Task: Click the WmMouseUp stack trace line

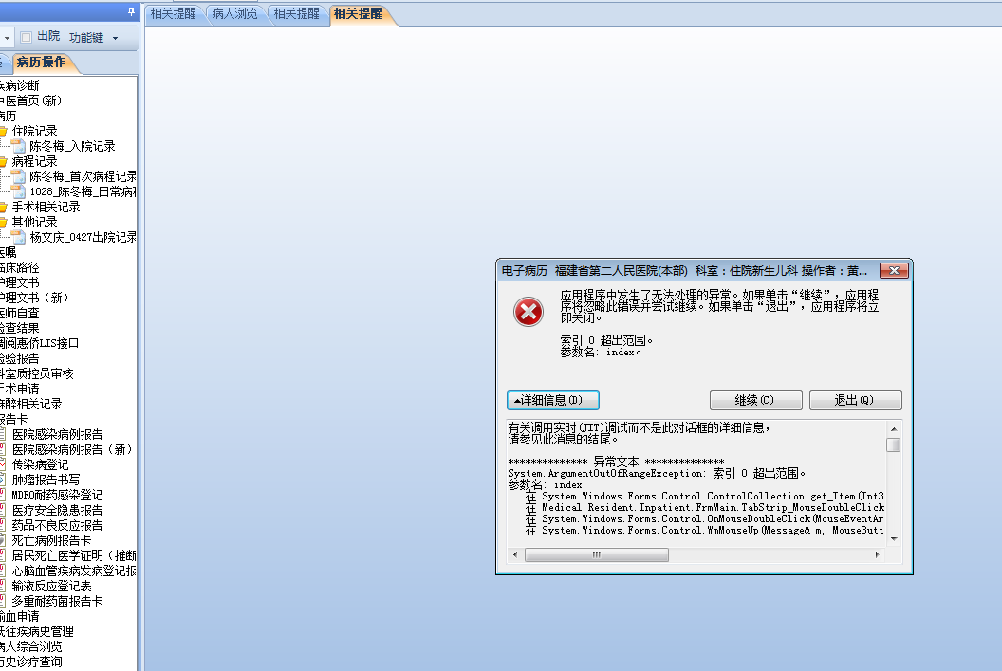Action: [x=705, y=531]
